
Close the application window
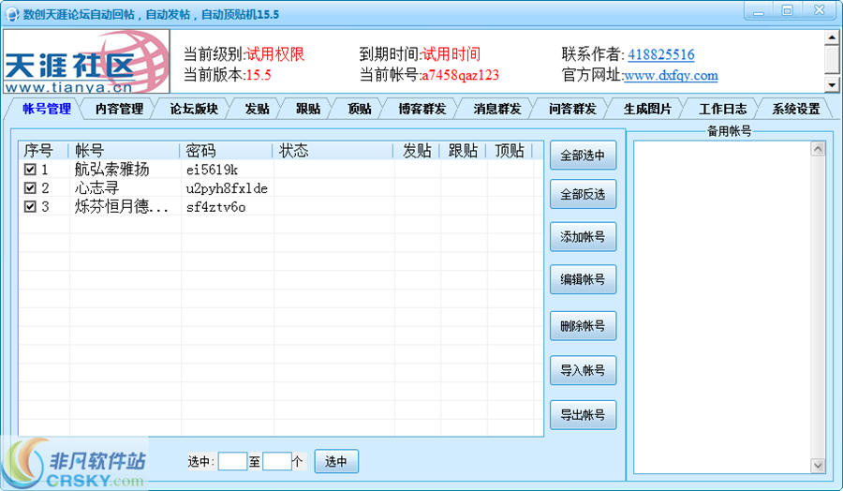click(819, 11)
